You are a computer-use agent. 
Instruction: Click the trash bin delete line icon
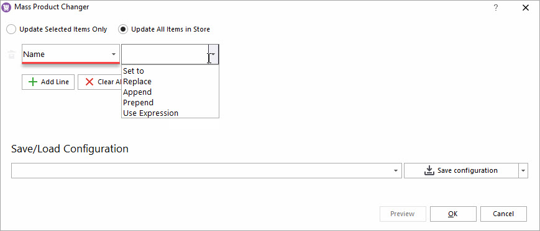(11, 54)
